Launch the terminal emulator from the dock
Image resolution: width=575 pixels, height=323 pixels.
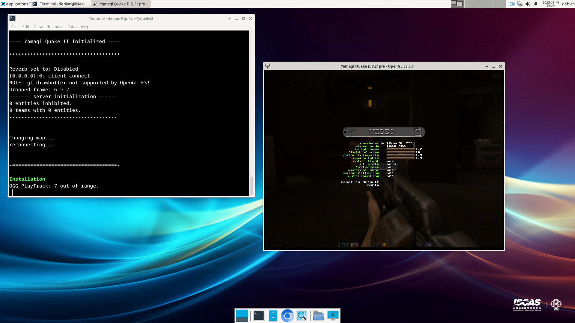(x=258, y=316)
